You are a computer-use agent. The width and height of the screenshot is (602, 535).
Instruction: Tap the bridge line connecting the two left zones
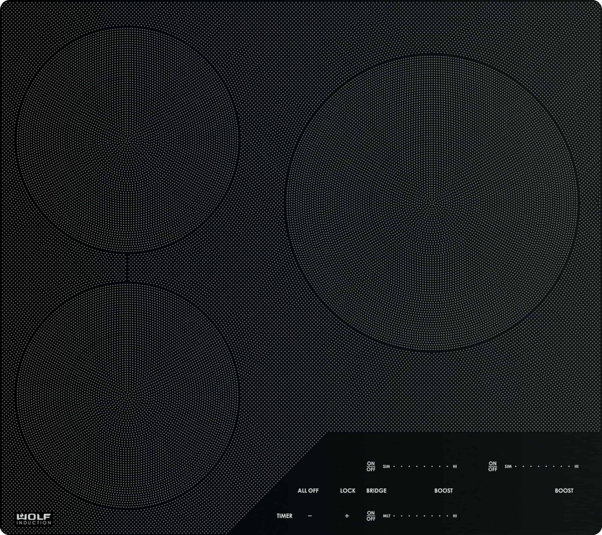click(127, 267)
